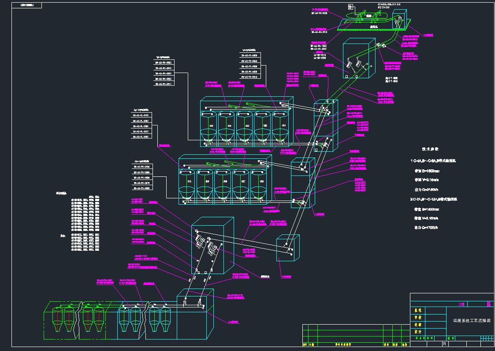Select the green toothed berth line under the ship
Screen dimensions: 495x351
click(370, 30)
